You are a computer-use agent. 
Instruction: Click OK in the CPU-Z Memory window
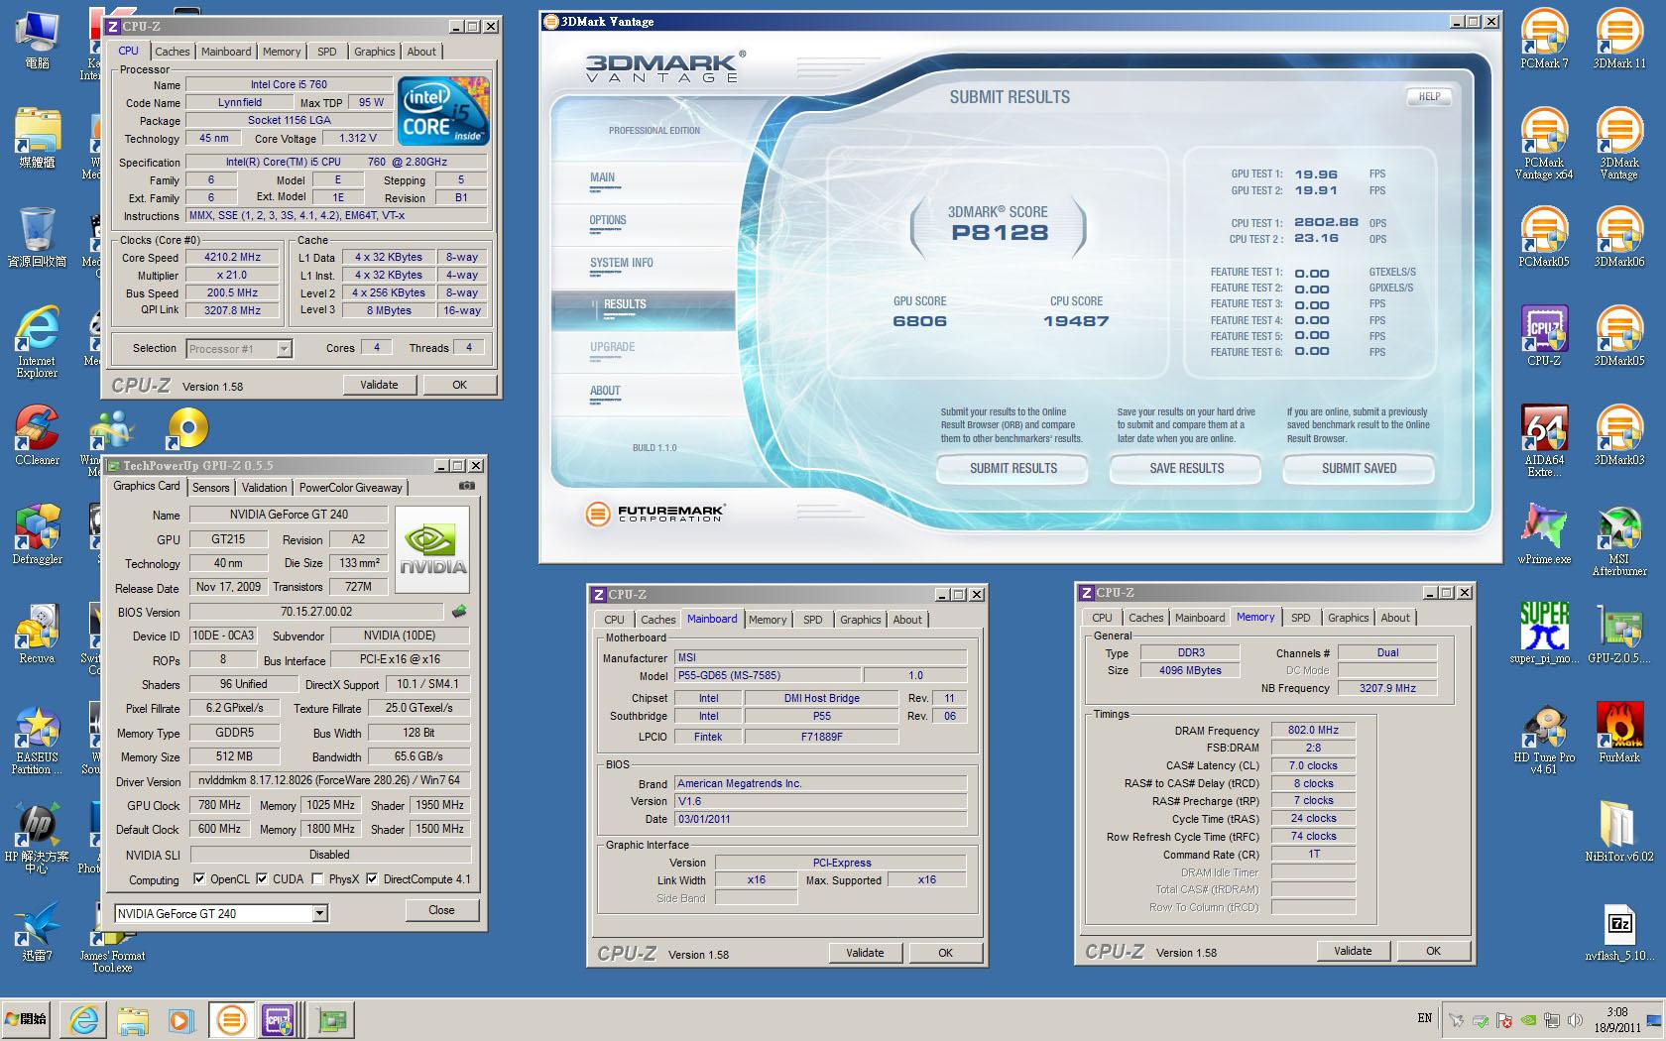[1433, 950]
